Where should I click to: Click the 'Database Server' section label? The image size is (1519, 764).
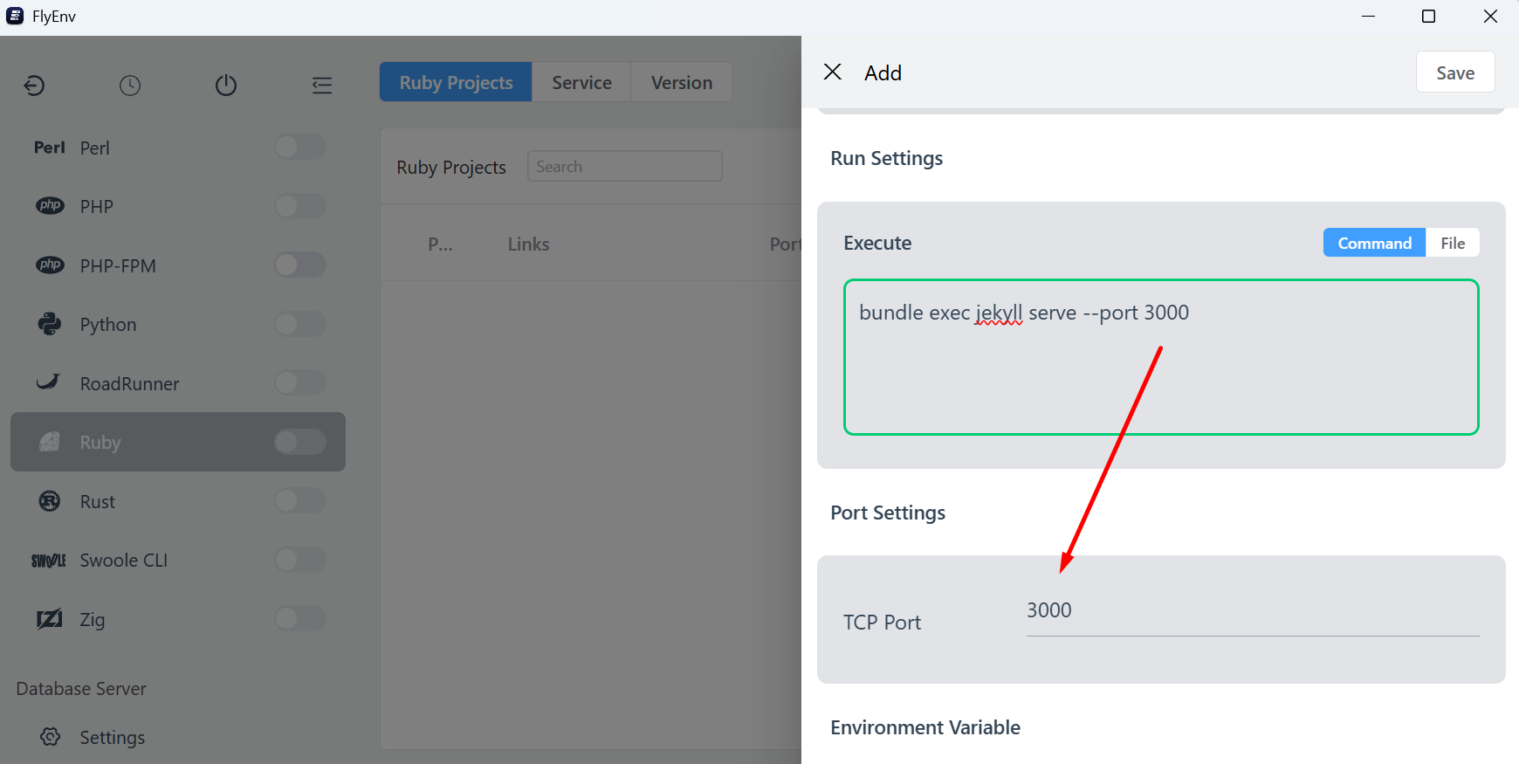click(x=81, y=688)
